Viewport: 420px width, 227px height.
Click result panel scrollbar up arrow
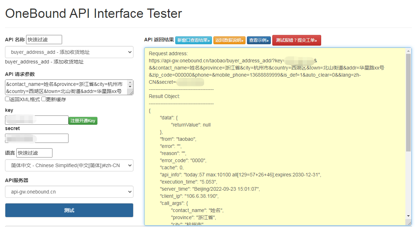point(408,51)
